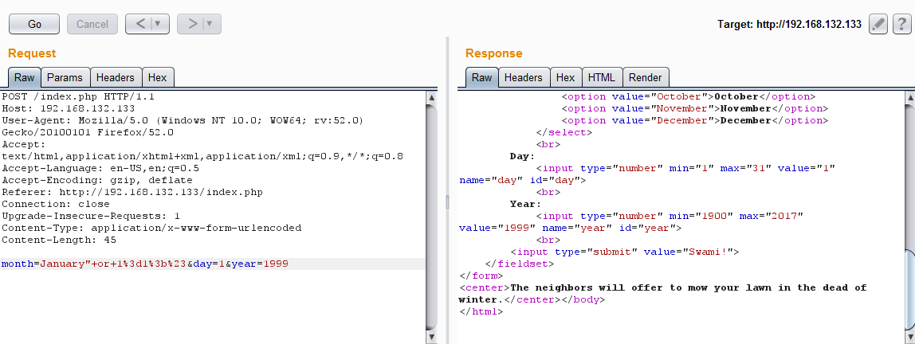Click the bold 'Day:' label in response

tap(522, 156)
